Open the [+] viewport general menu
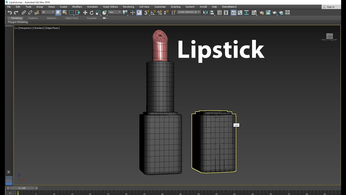346x195 pixels. 16,28
